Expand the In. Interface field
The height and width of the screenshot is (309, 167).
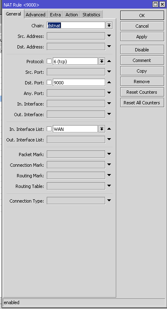109,103
